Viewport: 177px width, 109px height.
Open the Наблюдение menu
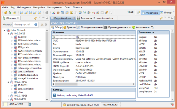pyautogui.click(x=24, y=7)
